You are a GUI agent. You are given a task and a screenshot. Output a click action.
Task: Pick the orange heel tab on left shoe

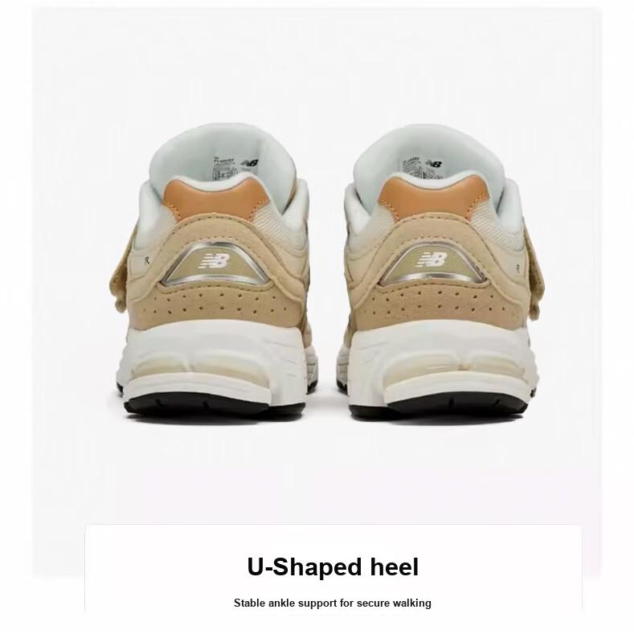(216, 198)
